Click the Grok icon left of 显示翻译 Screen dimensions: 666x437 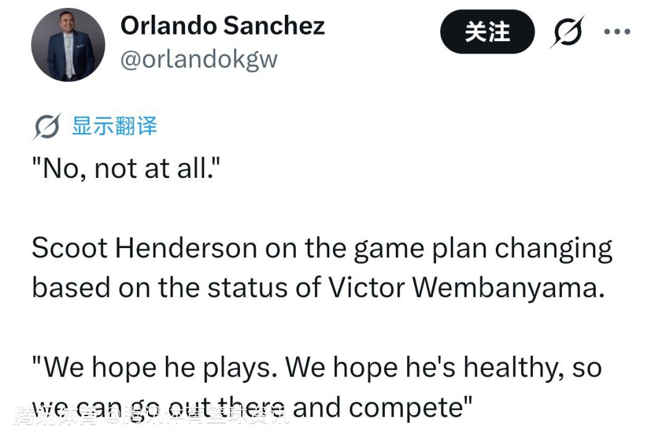pyautogui.click(x=47, y=127)
